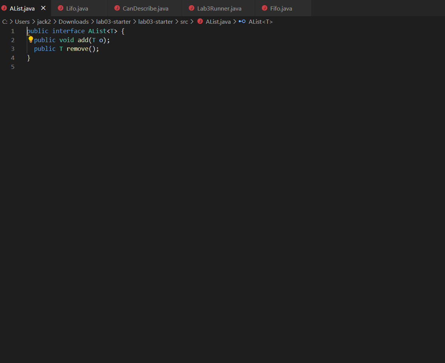
Task: Click the lightbulb quick-fix icon on line 2
Action: click(x=31, y=40)
